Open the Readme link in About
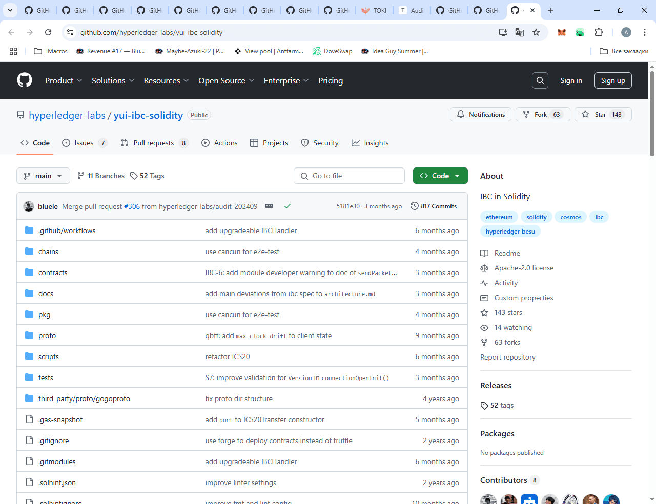Screen dimensions: 656x504 [500, 253]
